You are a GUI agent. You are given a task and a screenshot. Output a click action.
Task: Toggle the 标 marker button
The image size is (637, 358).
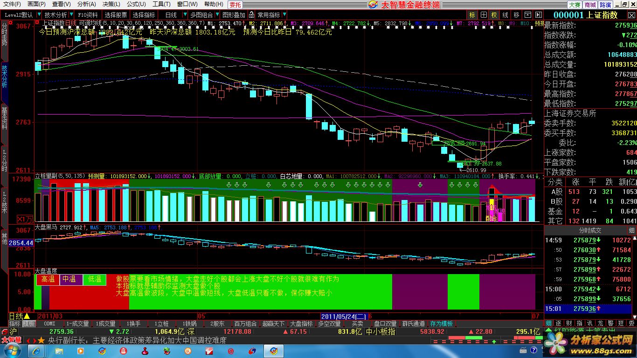pos(472,15)
